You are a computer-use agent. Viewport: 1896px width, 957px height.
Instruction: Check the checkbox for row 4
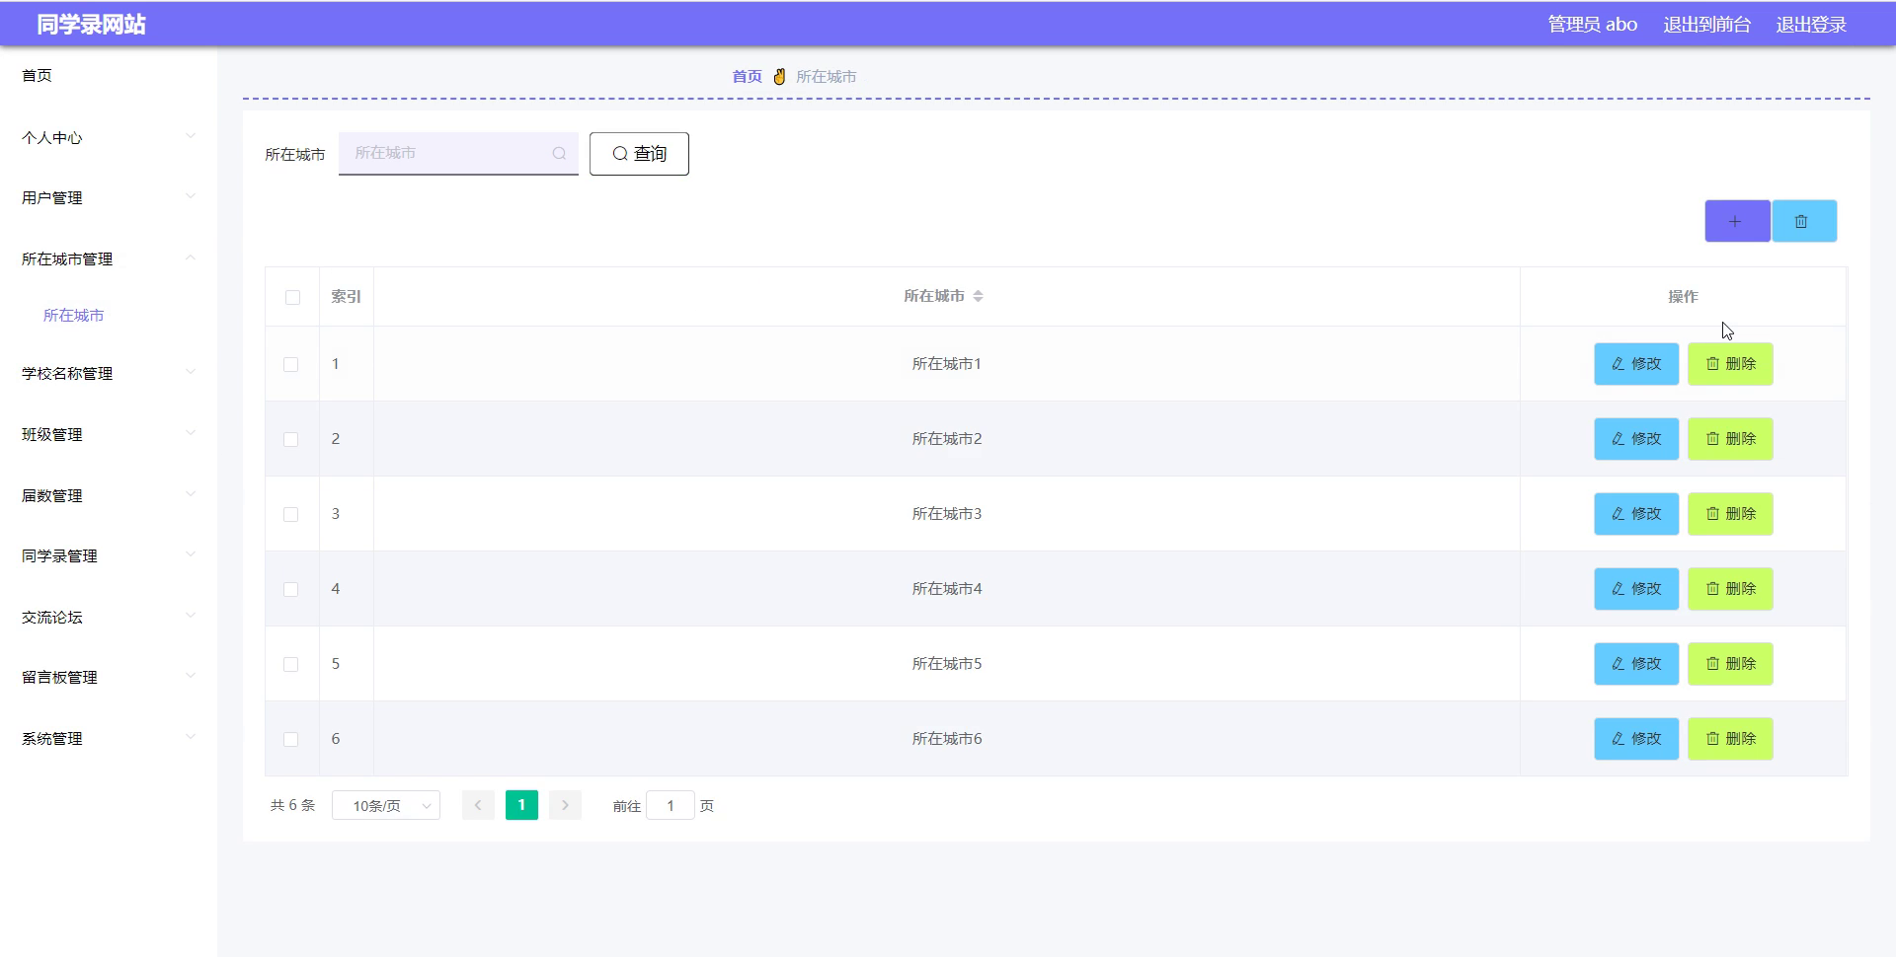pos(290,589)
